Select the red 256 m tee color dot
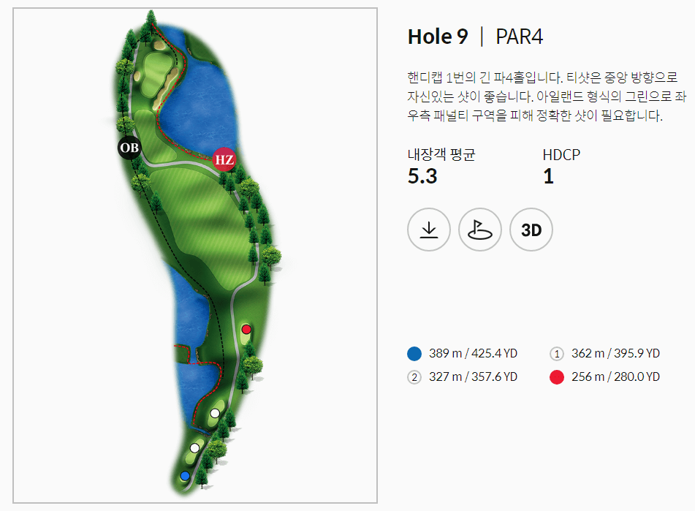 pos(558,377)
